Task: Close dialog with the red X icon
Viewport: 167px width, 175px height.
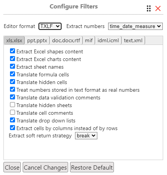Action: tap(158, 8)
